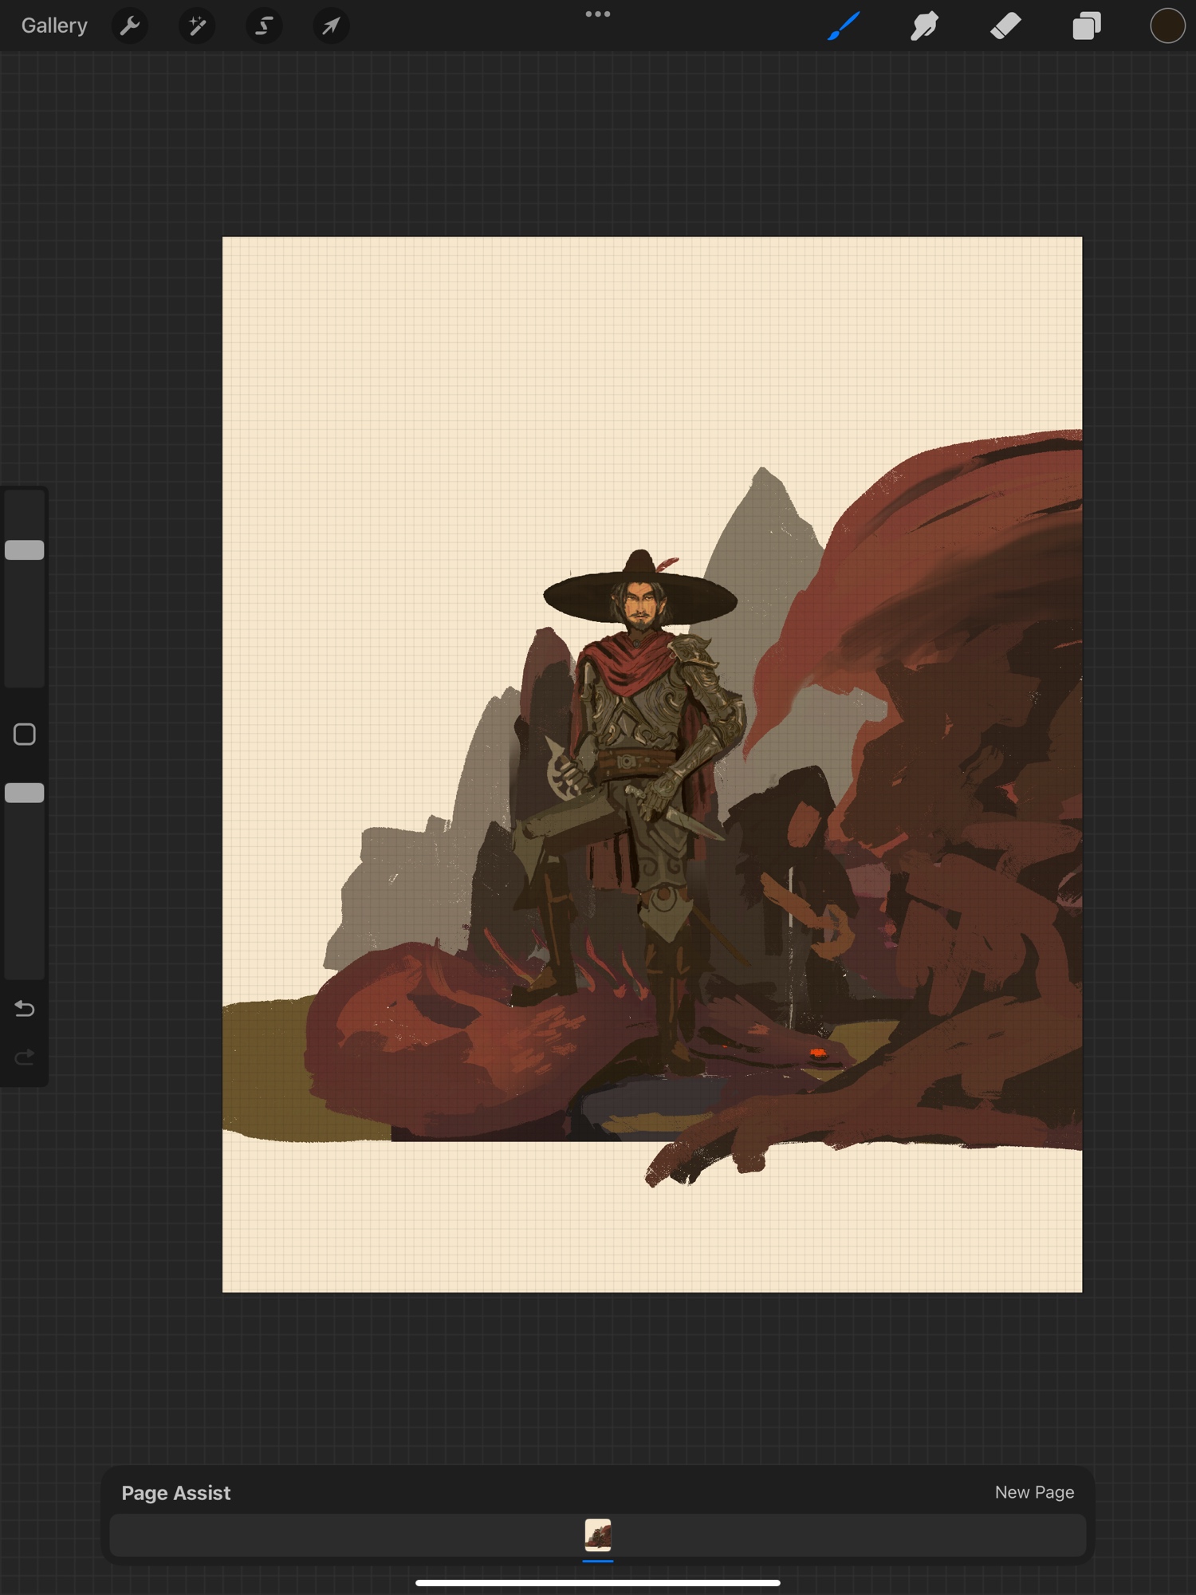Screen dimensions: 1196x1595
Task: Open the Adjustments magic wand menu
Action: point(197,26)
